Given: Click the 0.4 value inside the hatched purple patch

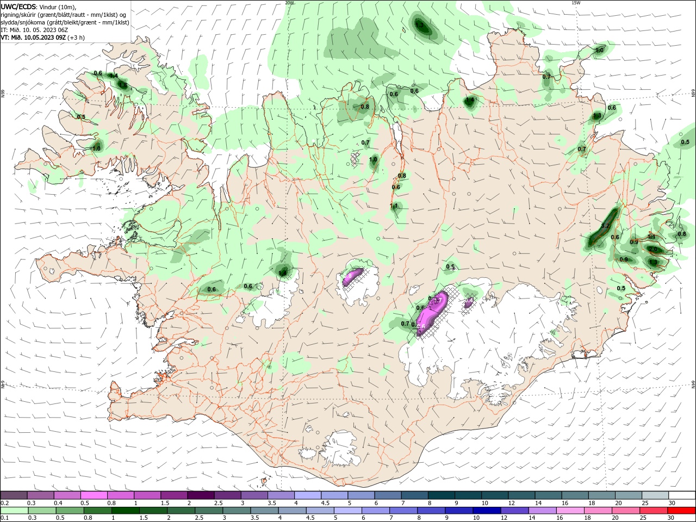Looking at the screenshot, I should coord(468,300).
